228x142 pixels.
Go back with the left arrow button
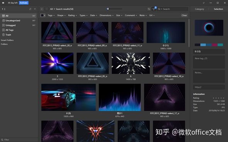[42, 9]
